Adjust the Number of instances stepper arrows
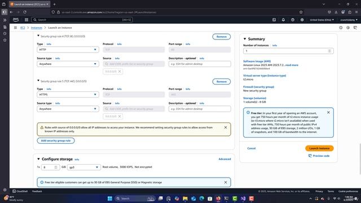 (329, 51)
